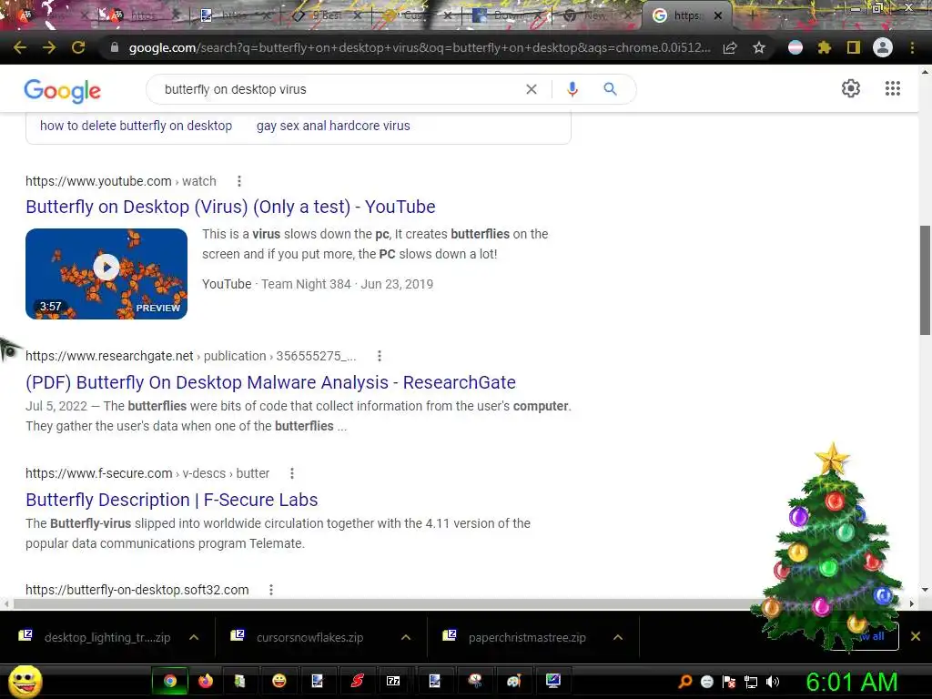The image size is (932, 699).
Task: Click the network tray icon
Action: [x=751, y=682]
